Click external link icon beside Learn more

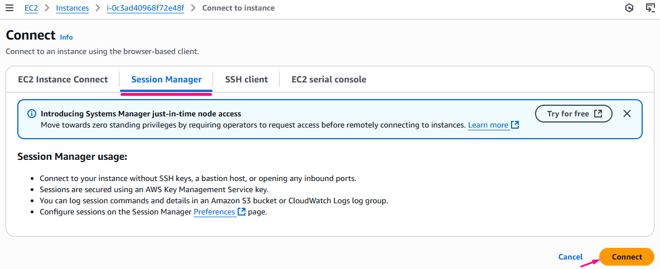point(515,125)
